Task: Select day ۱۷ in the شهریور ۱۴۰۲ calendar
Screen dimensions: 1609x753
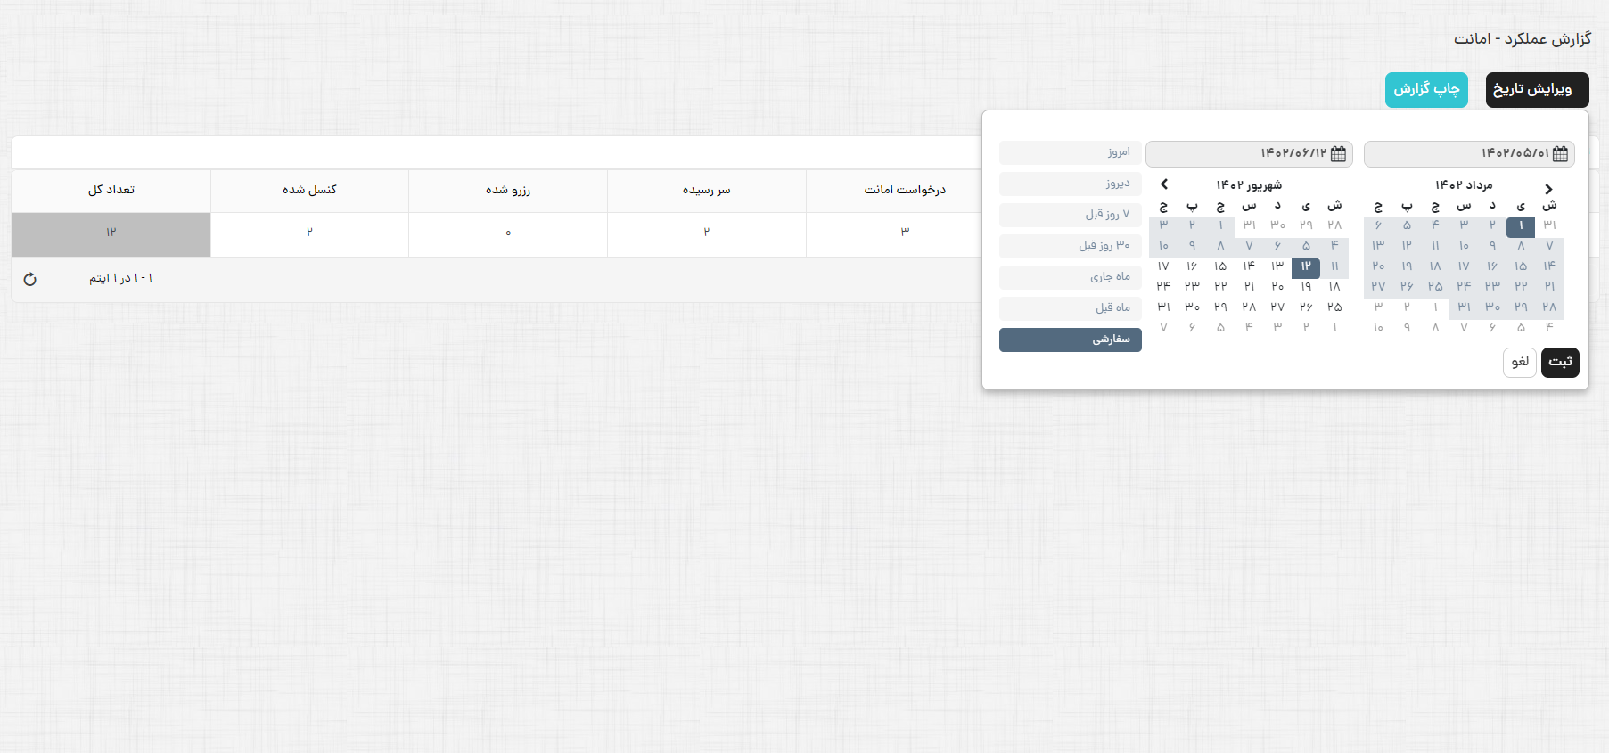Action: pyautogui.click(x=1163, y=266)
